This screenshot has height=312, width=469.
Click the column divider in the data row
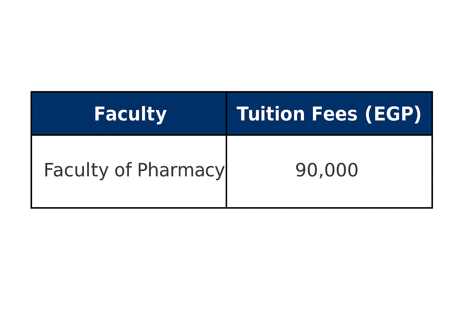[x=226, y=172]
